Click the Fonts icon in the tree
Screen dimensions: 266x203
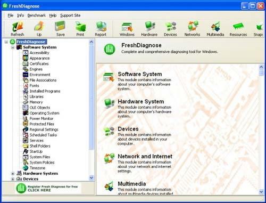(x=26, y=85)
